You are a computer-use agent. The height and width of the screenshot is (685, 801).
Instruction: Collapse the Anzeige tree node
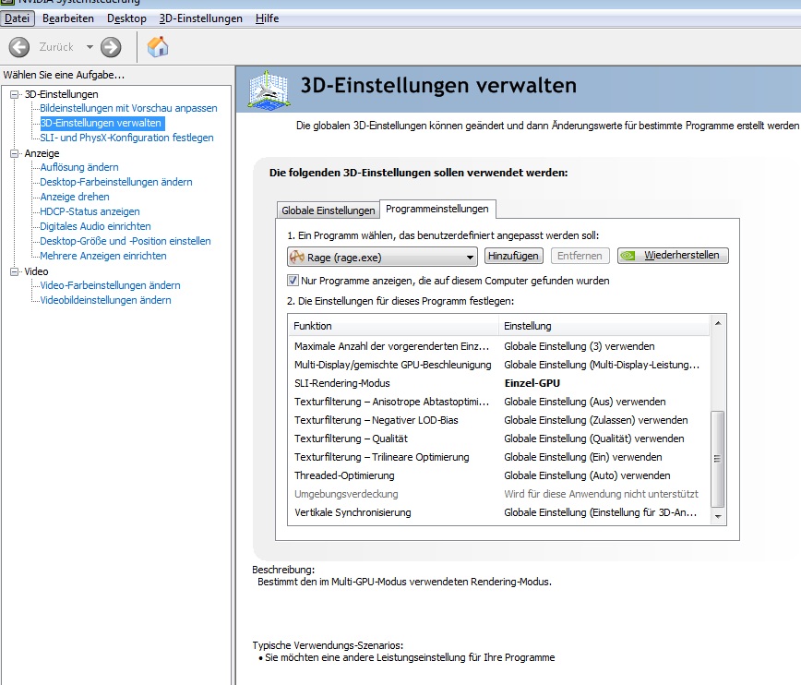point(15,153)
